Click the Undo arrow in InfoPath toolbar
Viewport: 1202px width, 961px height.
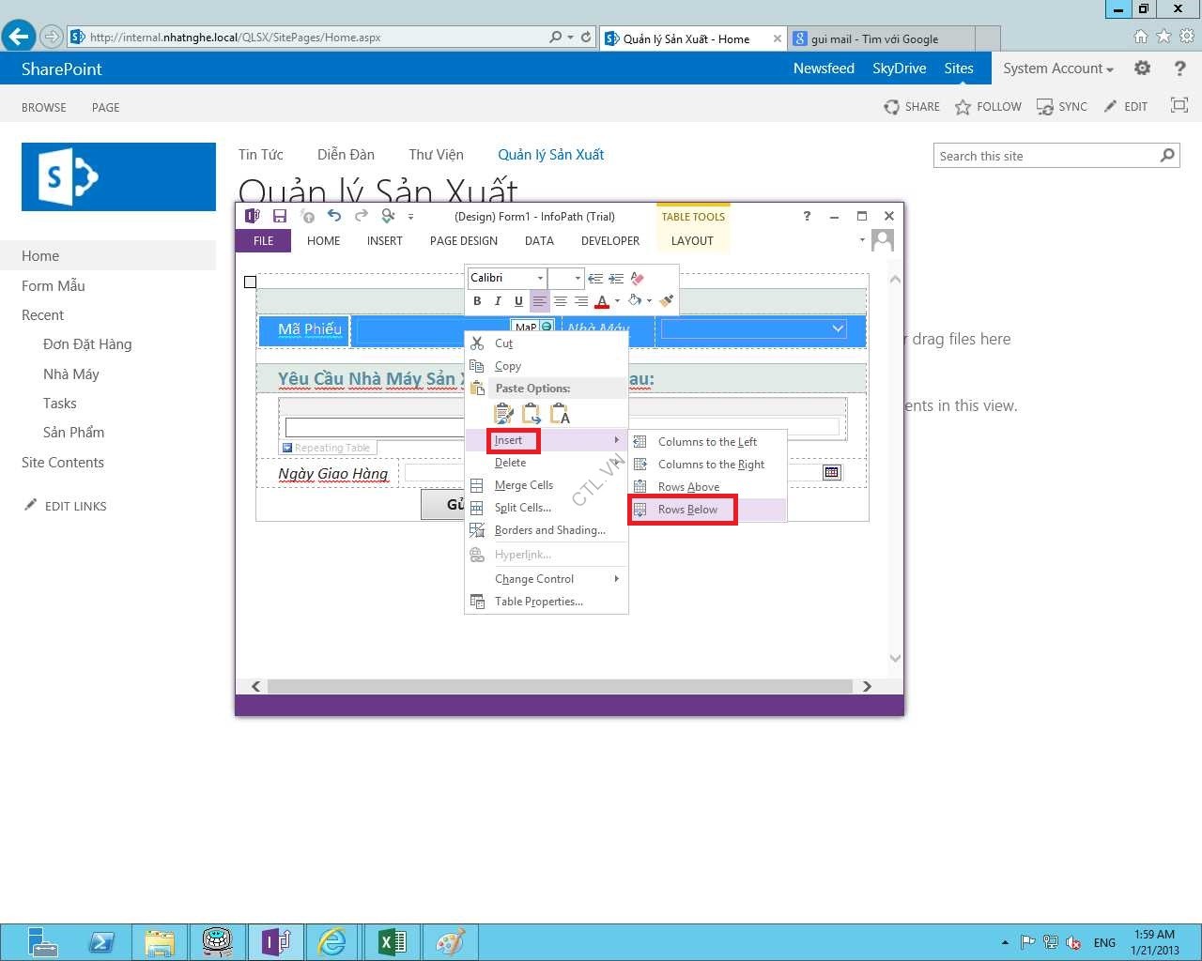tap(334, 216)
